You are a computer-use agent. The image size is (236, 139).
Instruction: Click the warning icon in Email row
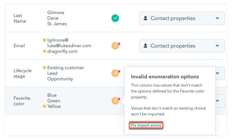pos(115,46)
